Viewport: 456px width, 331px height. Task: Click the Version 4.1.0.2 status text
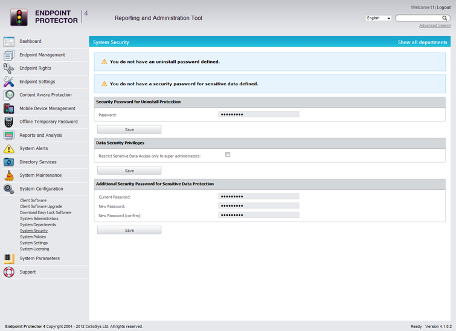(x=438, y=327)
